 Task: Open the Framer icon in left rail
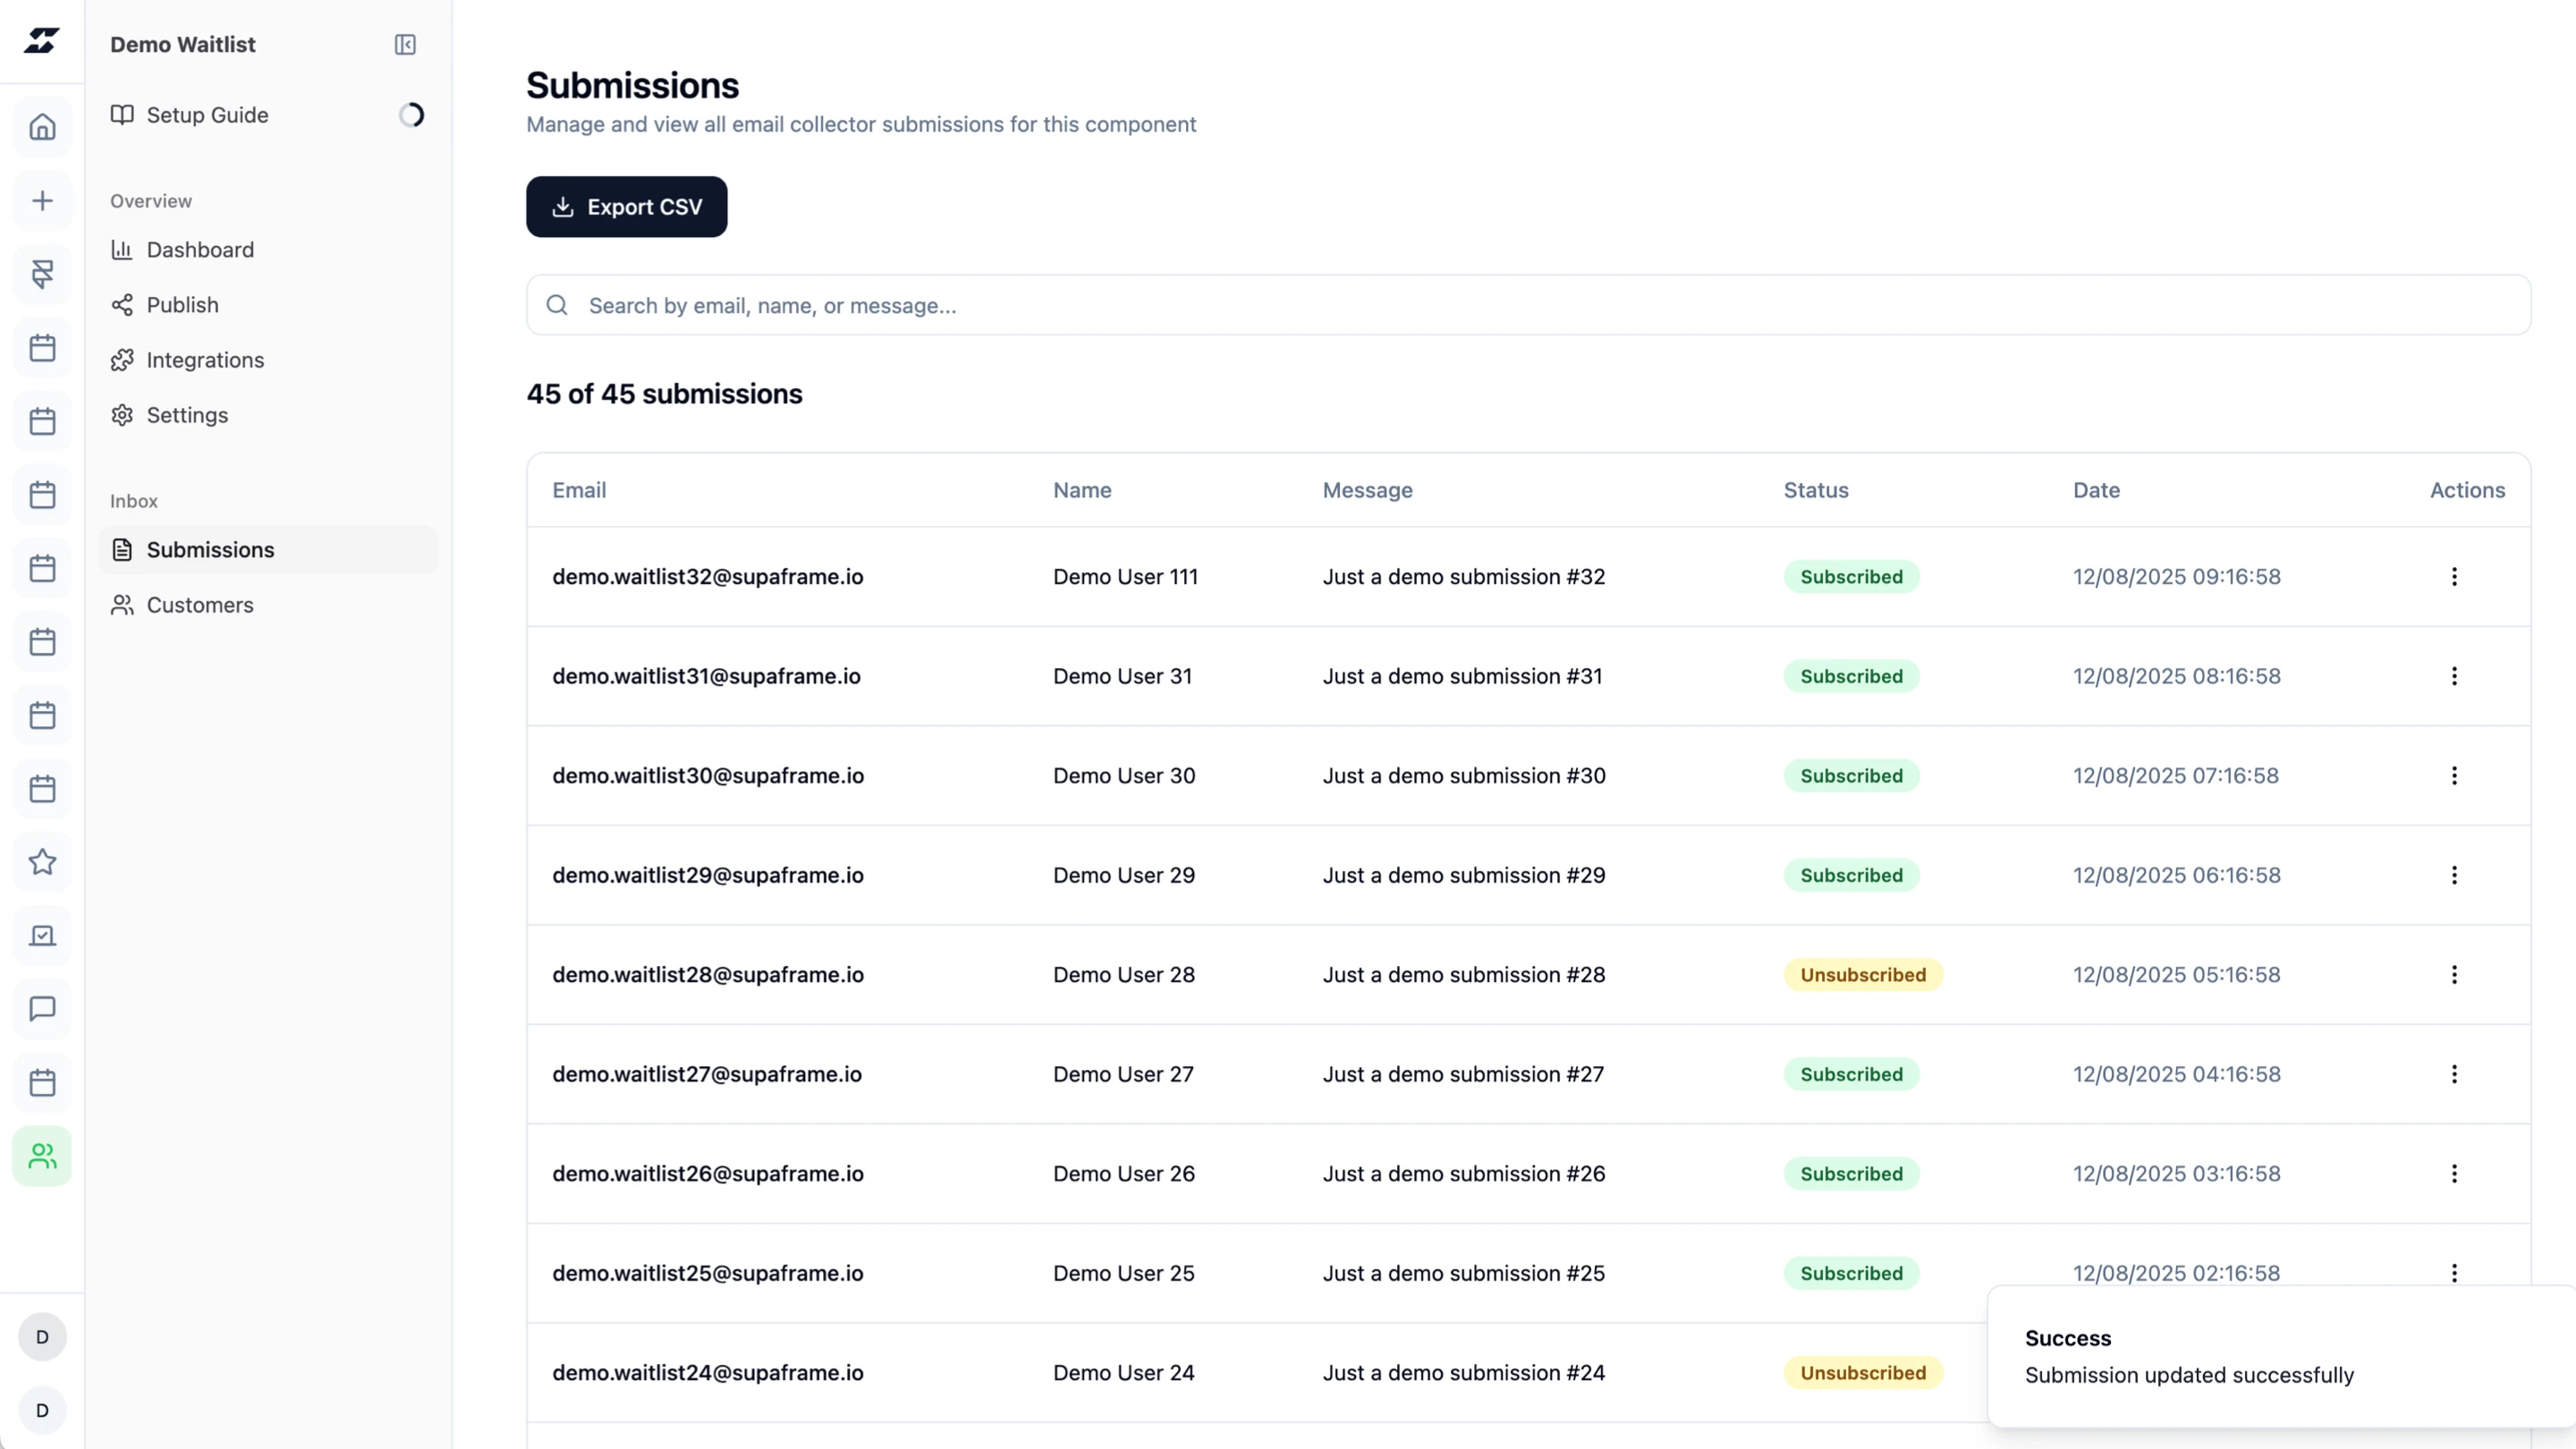point(42,274)
